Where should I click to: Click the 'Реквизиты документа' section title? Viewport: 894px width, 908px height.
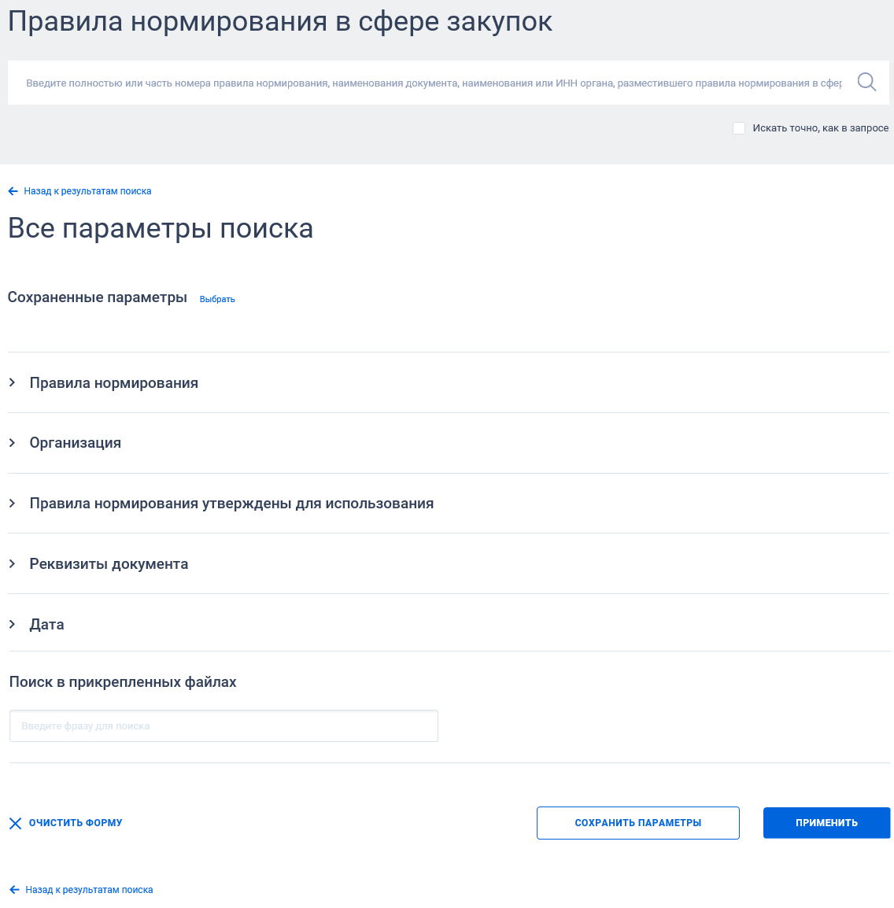point(109,564)
